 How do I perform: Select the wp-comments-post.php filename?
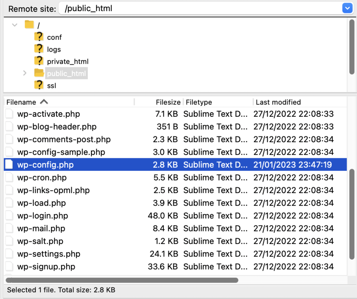[64, 139]
